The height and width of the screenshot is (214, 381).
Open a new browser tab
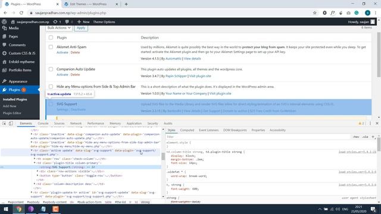point(126,4)
